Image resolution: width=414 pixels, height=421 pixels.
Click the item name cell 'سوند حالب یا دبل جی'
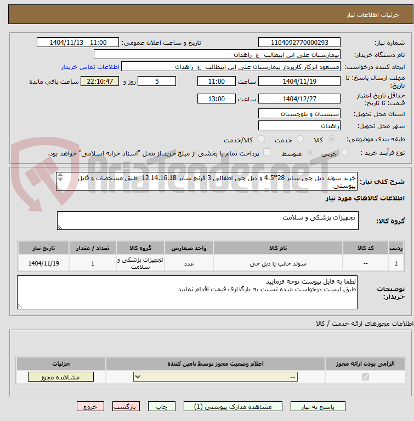point(278,263)
